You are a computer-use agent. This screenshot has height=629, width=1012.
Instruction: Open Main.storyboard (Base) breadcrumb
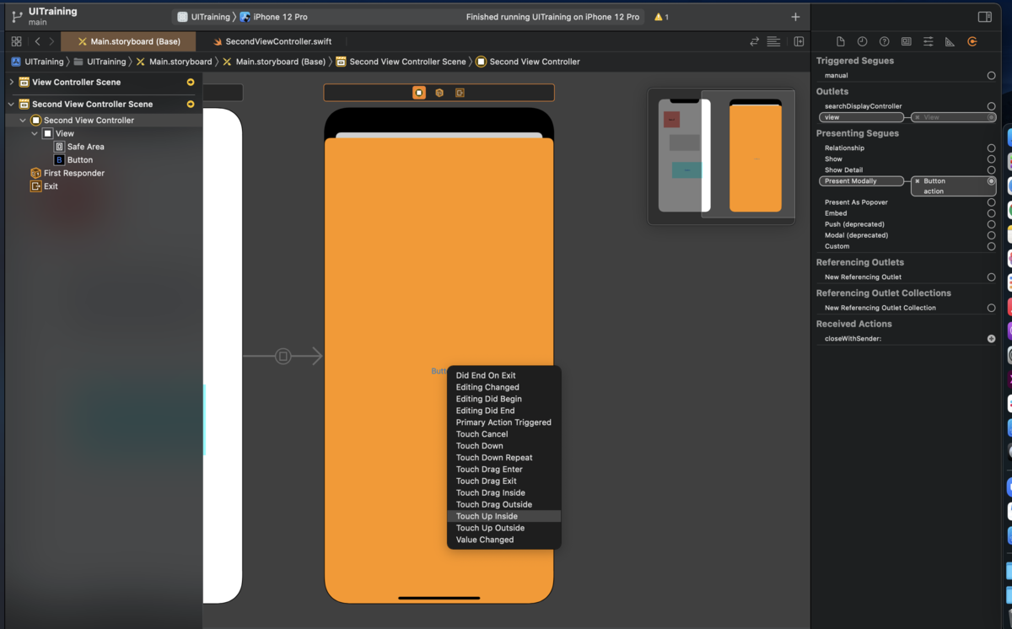274,62
